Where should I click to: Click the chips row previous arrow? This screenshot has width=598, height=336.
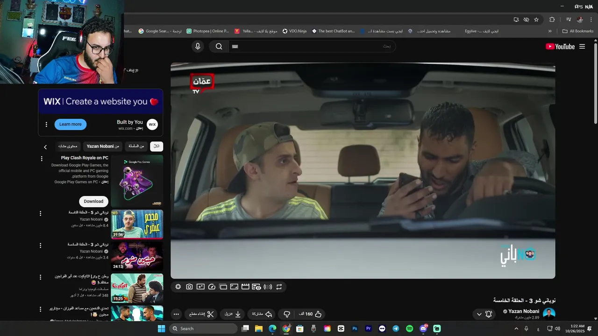pos(45,147)
